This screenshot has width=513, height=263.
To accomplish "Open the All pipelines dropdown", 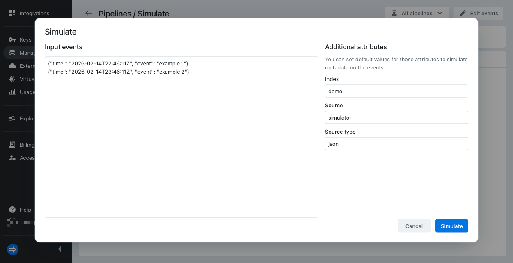I will point(417,13).
